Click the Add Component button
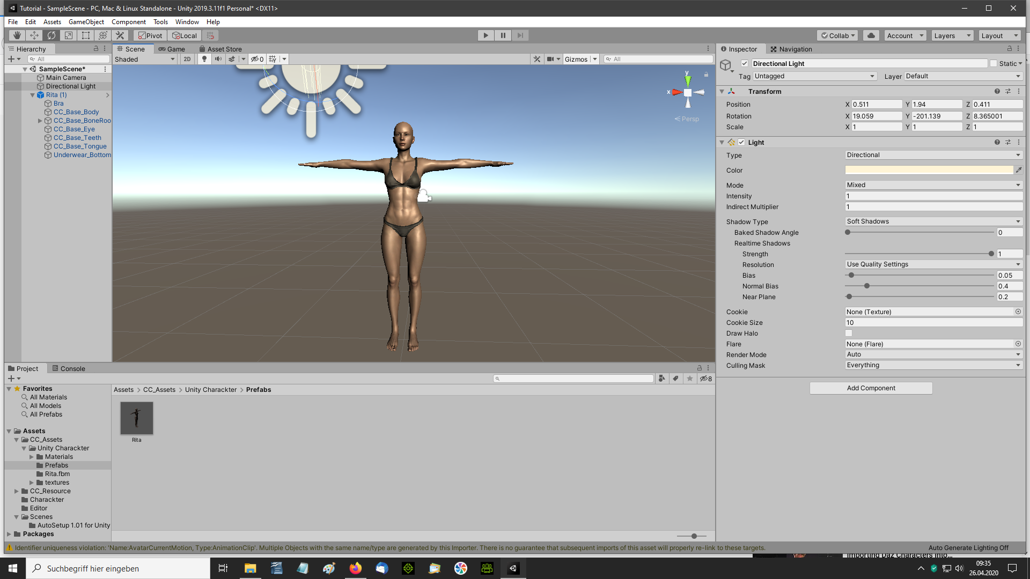This screenshot has width=1030, height=579. pos(871,388)
